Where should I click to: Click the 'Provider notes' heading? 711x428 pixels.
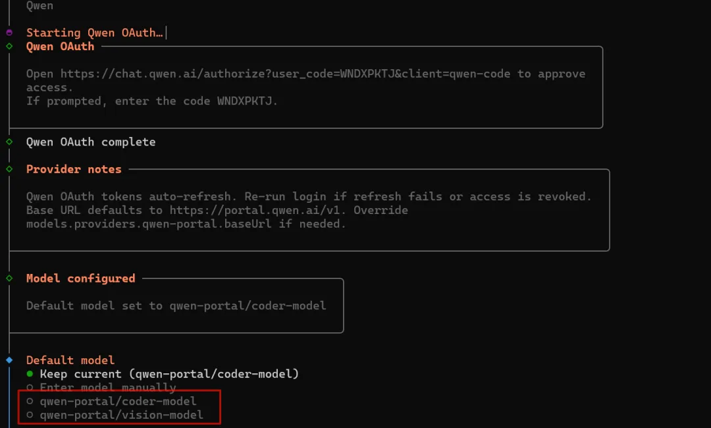[x=74, y=169]
